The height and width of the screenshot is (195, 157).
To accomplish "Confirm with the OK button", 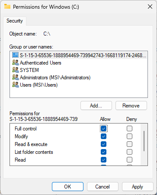I will pos(67,187).
